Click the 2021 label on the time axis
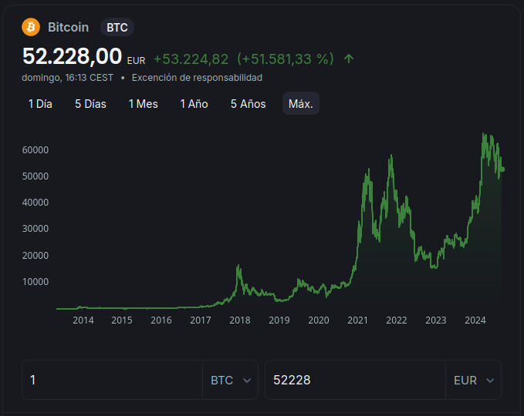Screen dimensions: 524x416 pyautogui.click(x=357, y=320)
